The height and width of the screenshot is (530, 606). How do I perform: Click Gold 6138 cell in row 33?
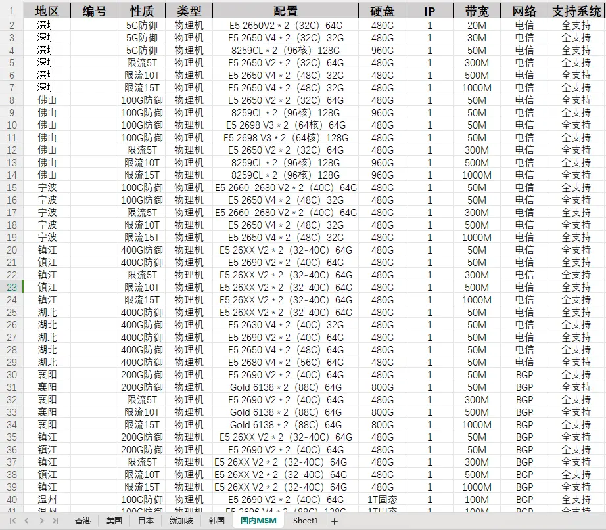tap(286, 412)
